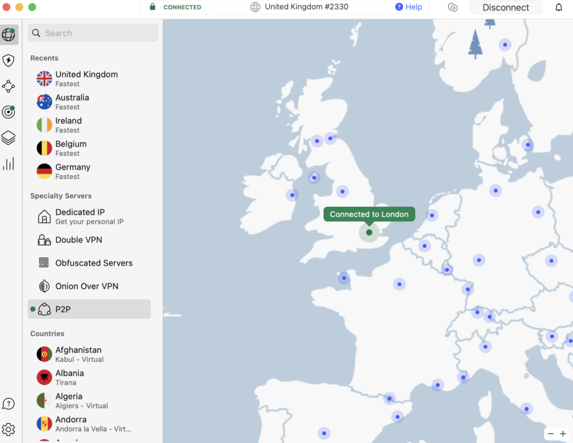This screenshot has height=443, width=573.
Task: Select United Kingdom in Recents
Action: 89,78
